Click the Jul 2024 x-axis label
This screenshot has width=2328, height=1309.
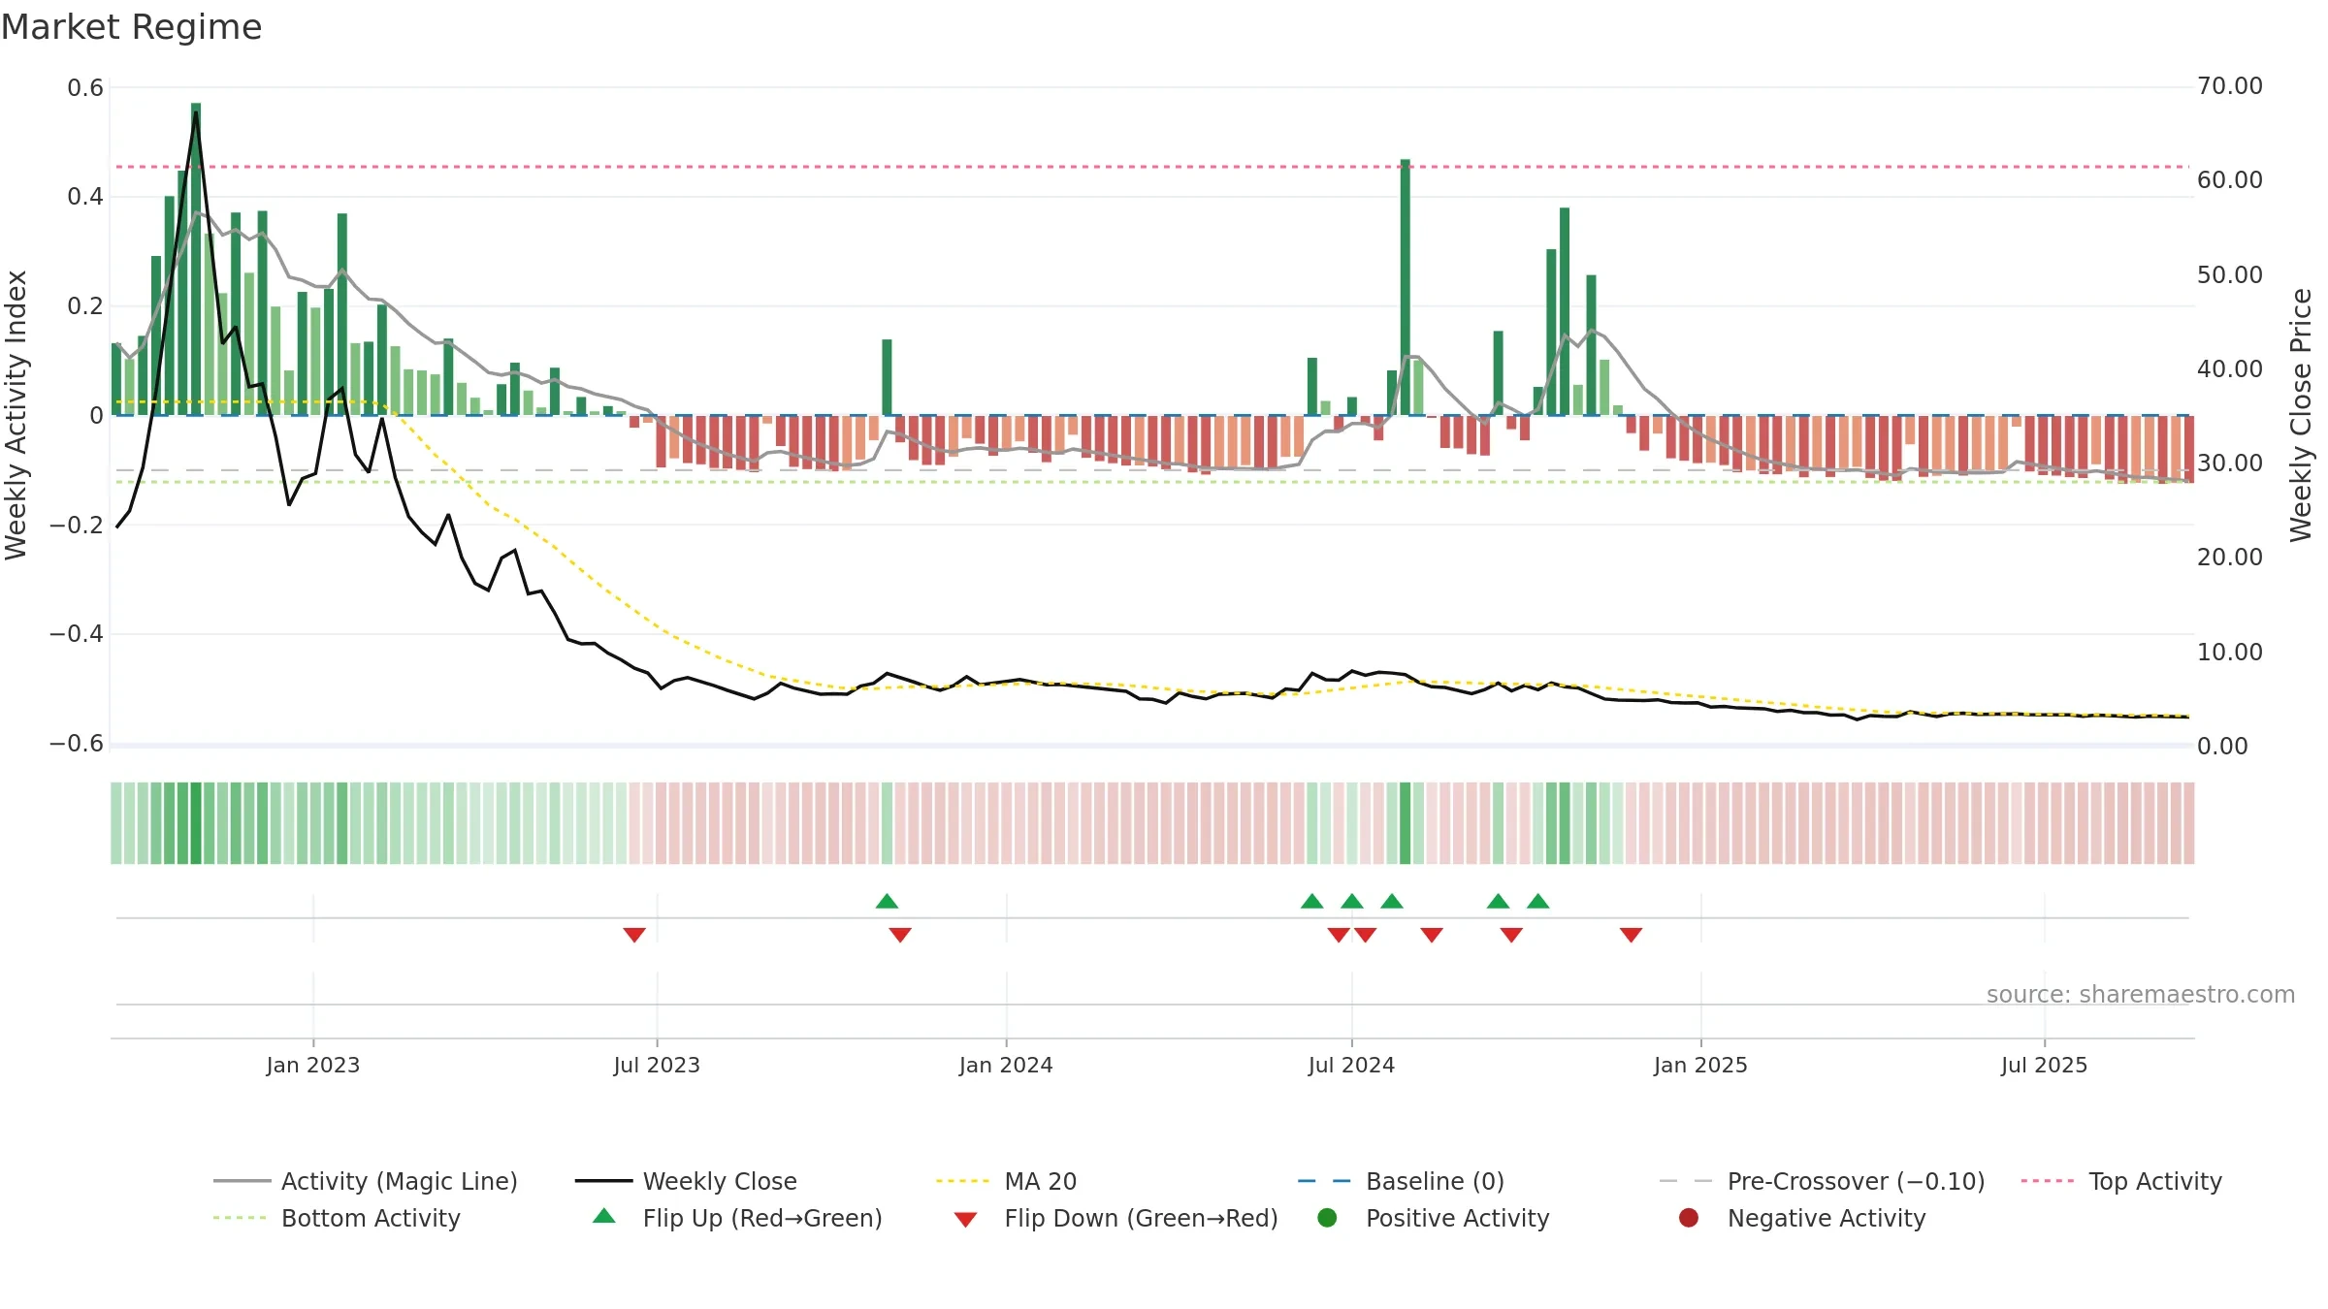1351,1065
